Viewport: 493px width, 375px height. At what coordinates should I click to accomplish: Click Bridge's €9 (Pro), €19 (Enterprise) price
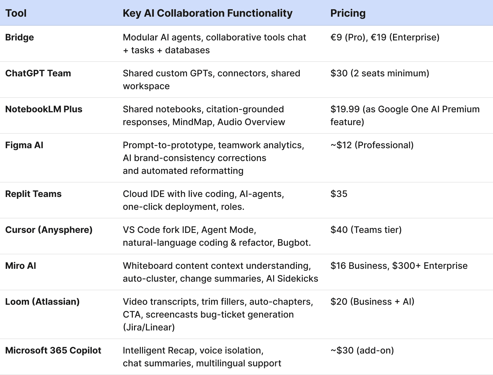click(385, 37)
